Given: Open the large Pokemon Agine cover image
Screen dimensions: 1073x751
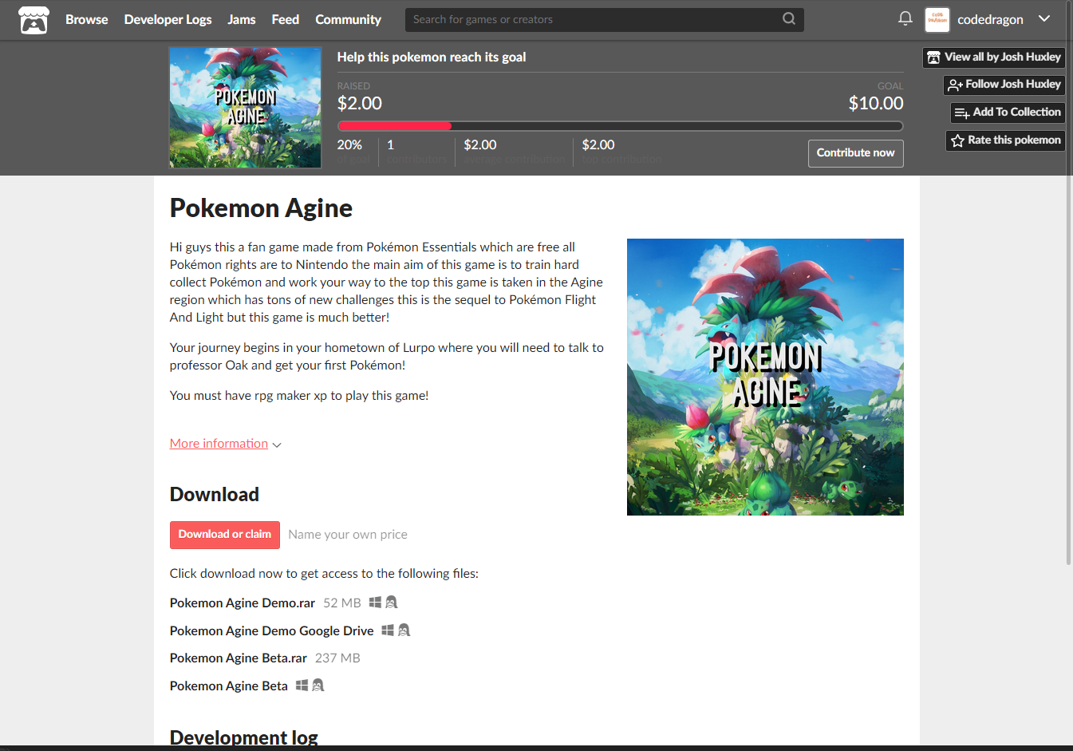Looking at the screenshot, I should coord(765,377).
